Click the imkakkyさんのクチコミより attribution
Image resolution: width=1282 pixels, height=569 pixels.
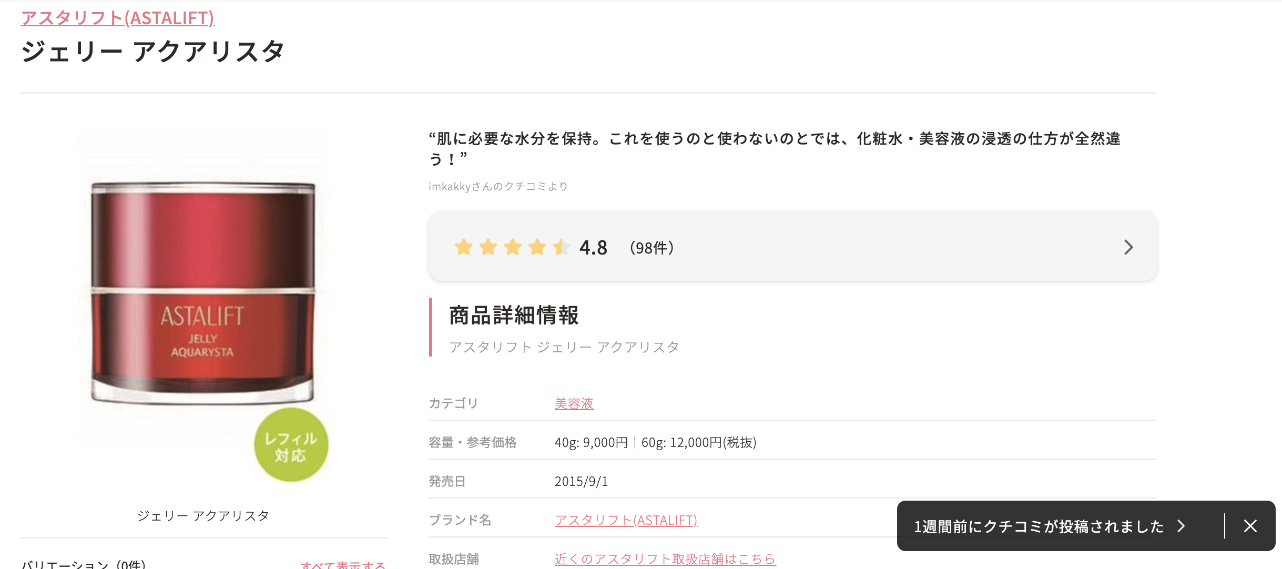[498, 186]
